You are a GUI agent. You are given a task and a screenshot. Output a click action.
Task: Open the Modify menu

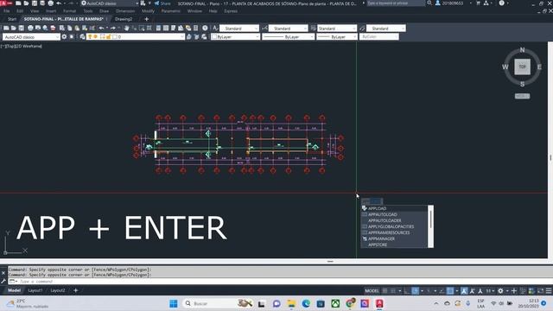148,11
